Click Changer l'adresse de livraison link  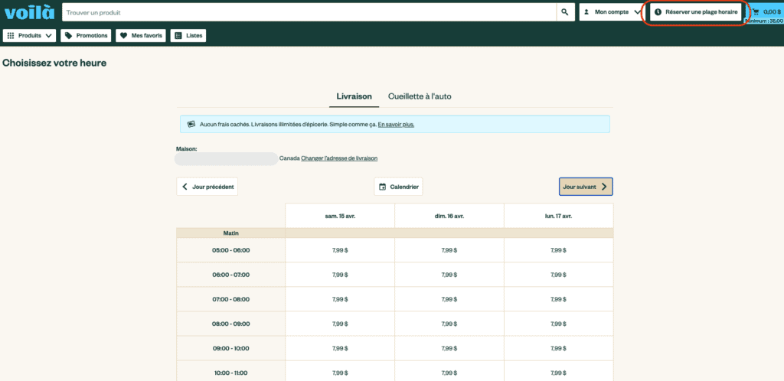point(339,158)
